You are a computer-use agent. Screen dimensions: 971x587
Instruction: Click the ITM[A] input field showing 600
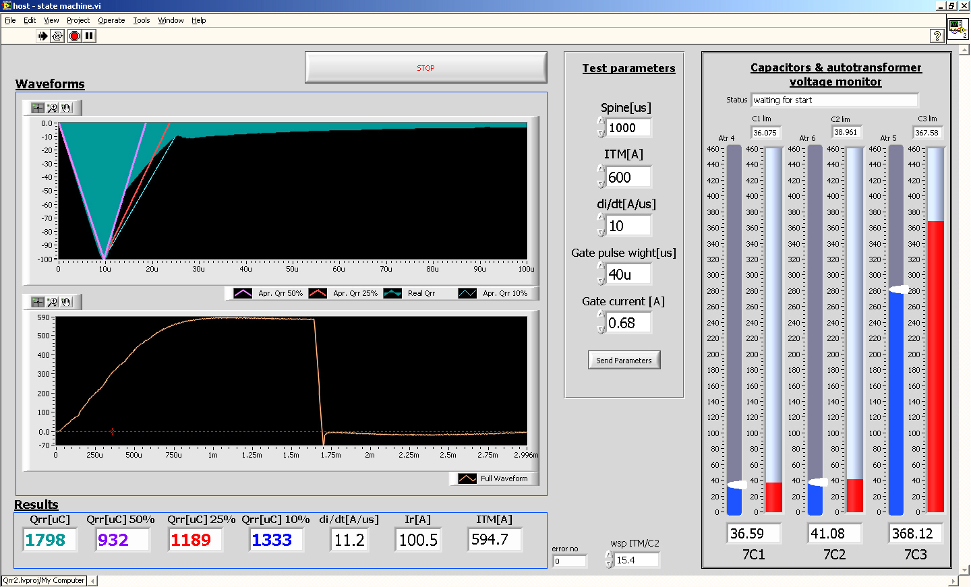pos(628,177)
